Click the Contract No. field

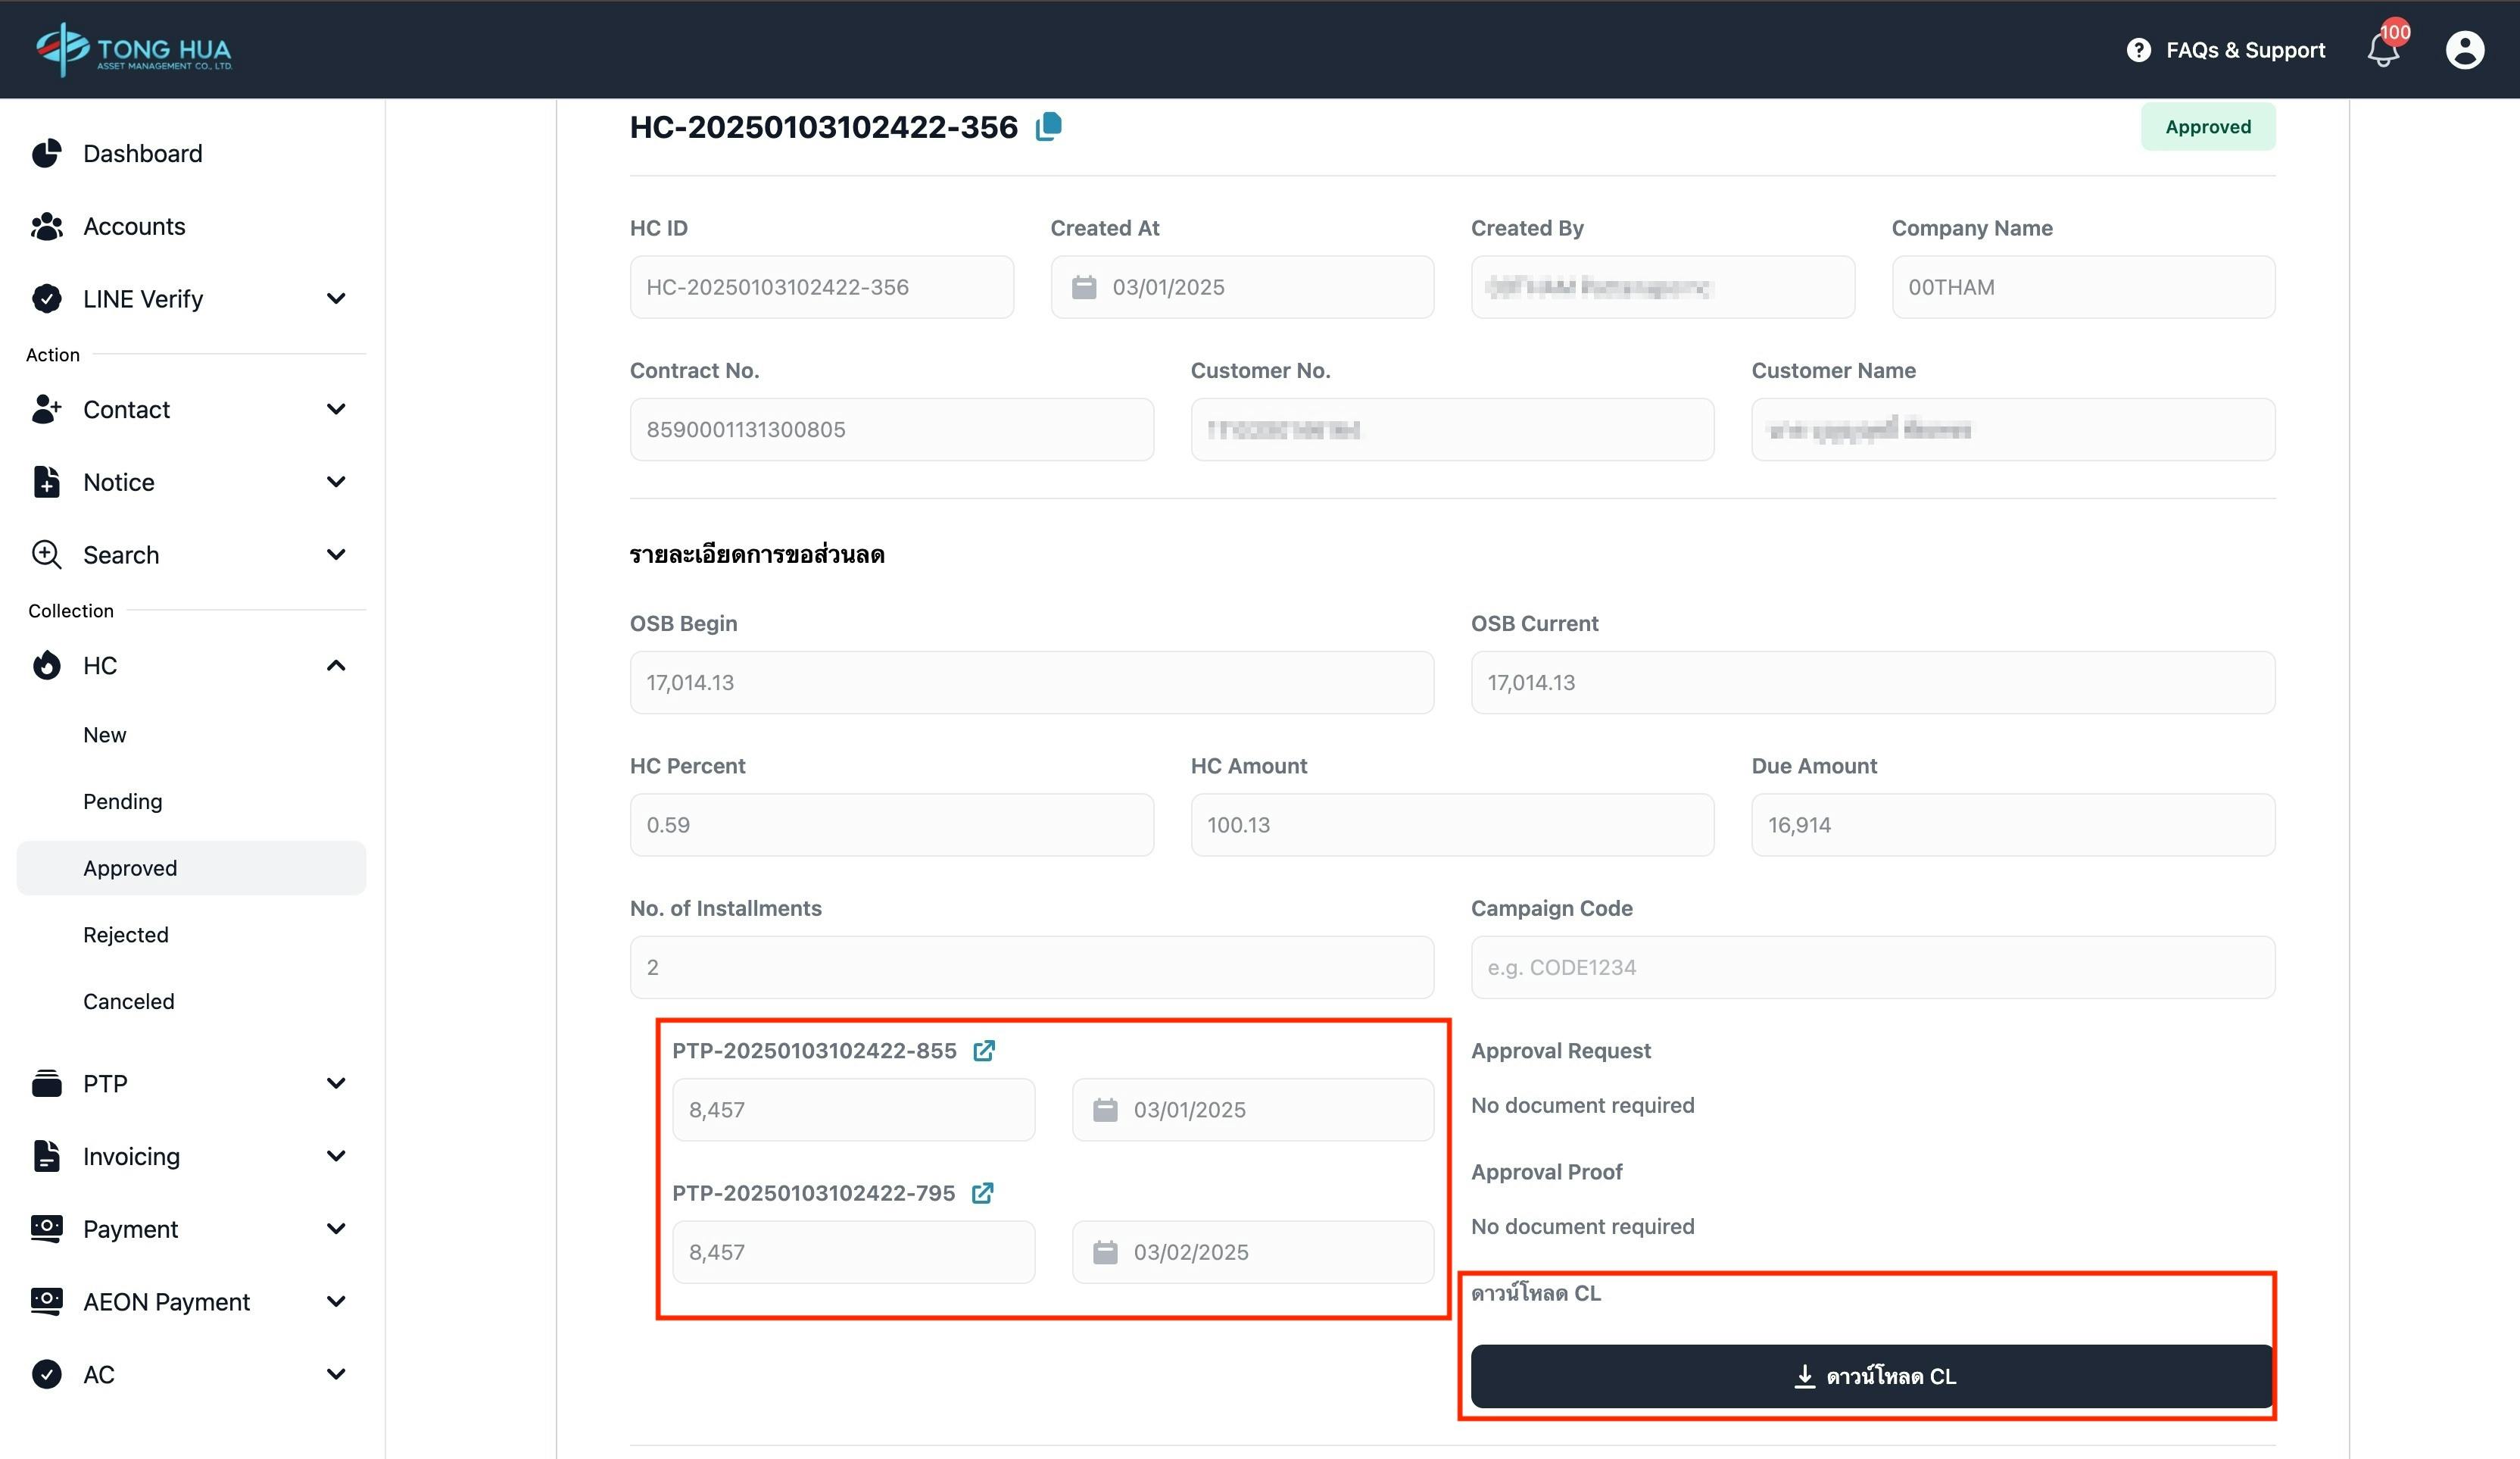pos(891,430)
